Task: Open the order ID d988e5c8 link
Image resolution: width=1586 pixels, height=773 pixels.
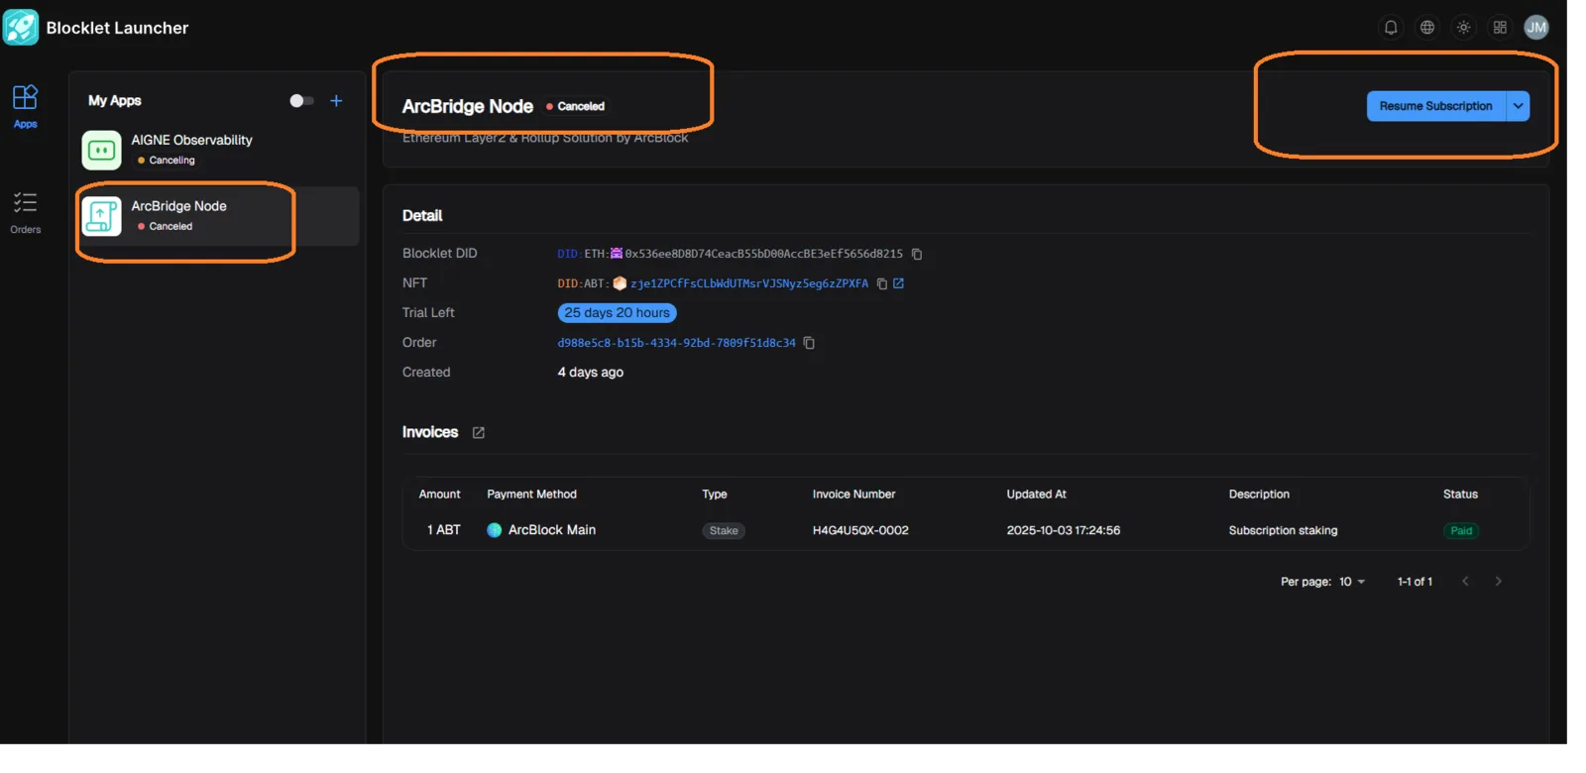Action: (676, 343)
